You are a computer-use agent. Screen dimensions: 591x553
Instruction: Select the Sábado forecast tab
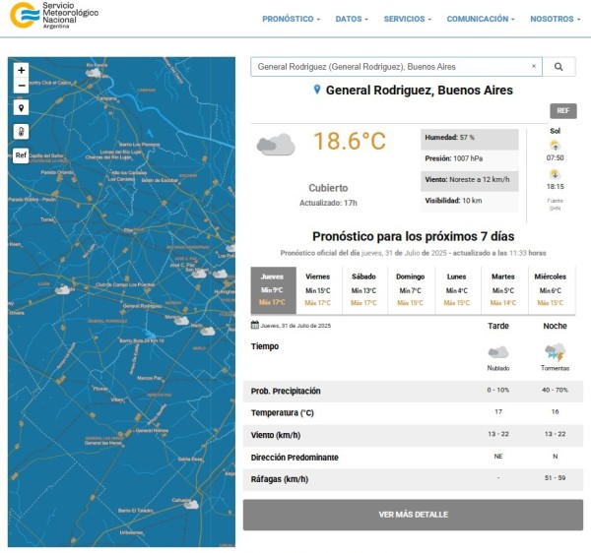pyautogui.click(x=364, y=290)
